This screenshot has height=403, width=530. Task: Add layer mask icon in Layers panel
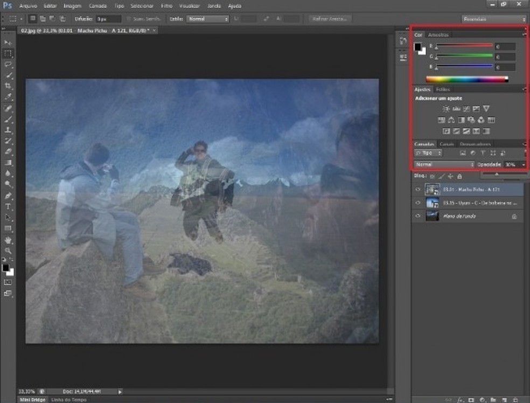[471, 400]
